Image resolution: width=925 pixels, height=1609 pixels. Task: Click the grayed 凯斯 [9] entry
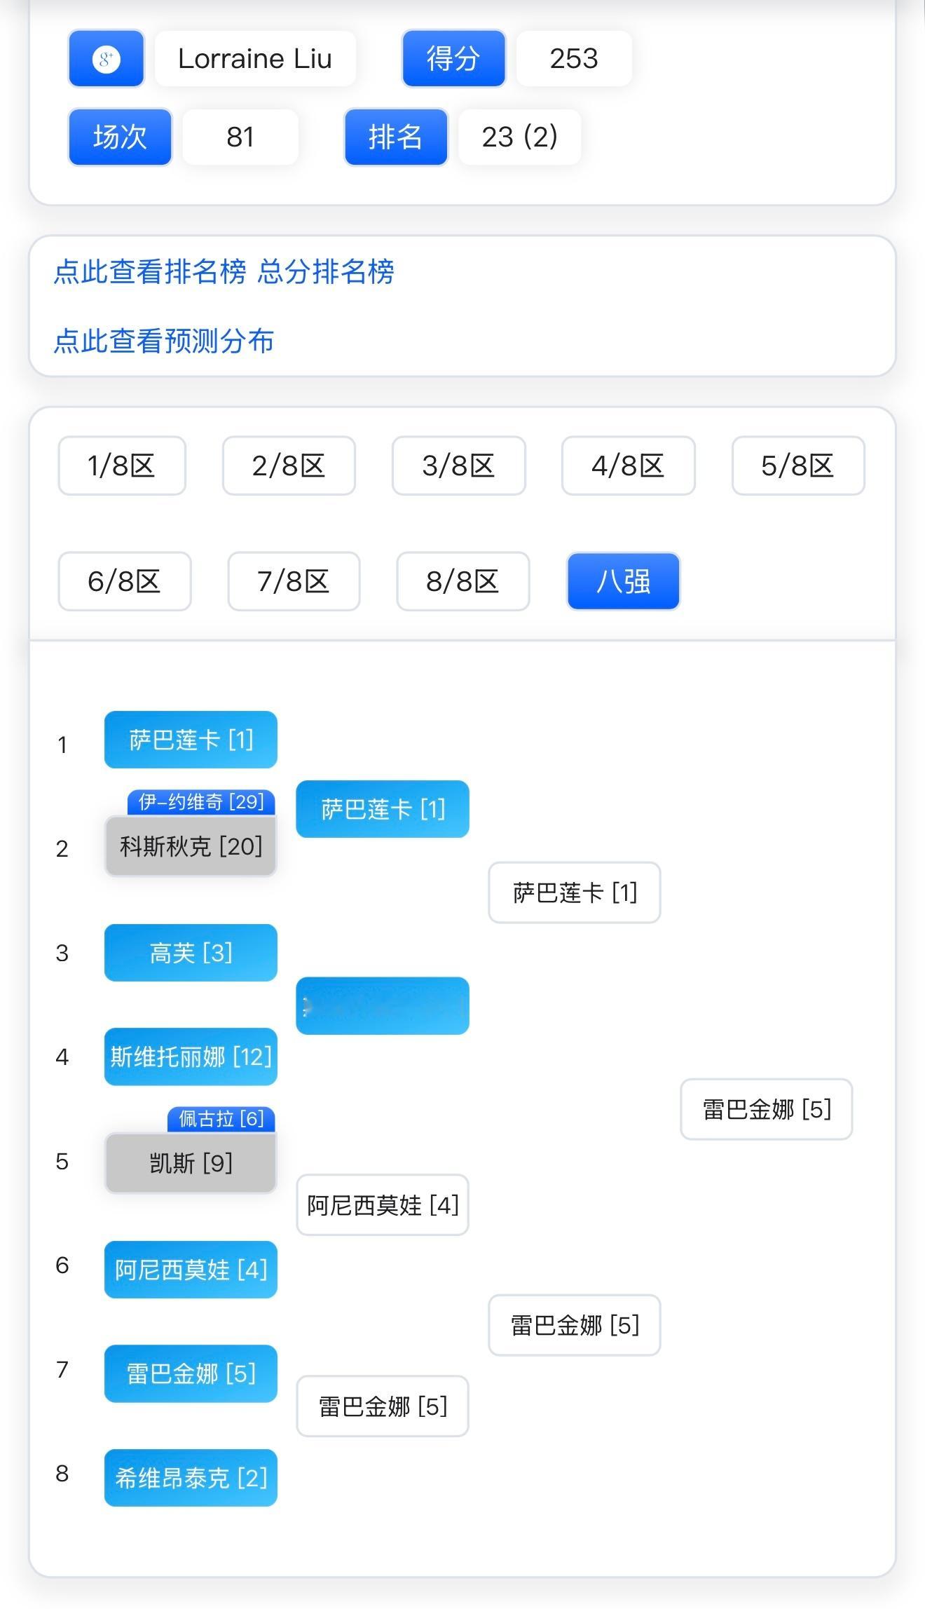[x=191, y=1162]
